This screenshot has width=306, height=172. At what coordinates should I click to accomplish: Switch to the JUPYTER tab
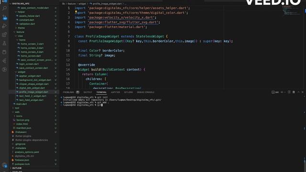click(x=116, y=92)
